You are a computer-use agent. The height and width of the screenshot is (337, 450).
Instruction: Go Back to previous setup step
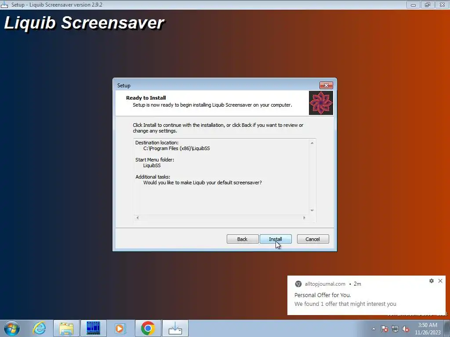(243, 239)
